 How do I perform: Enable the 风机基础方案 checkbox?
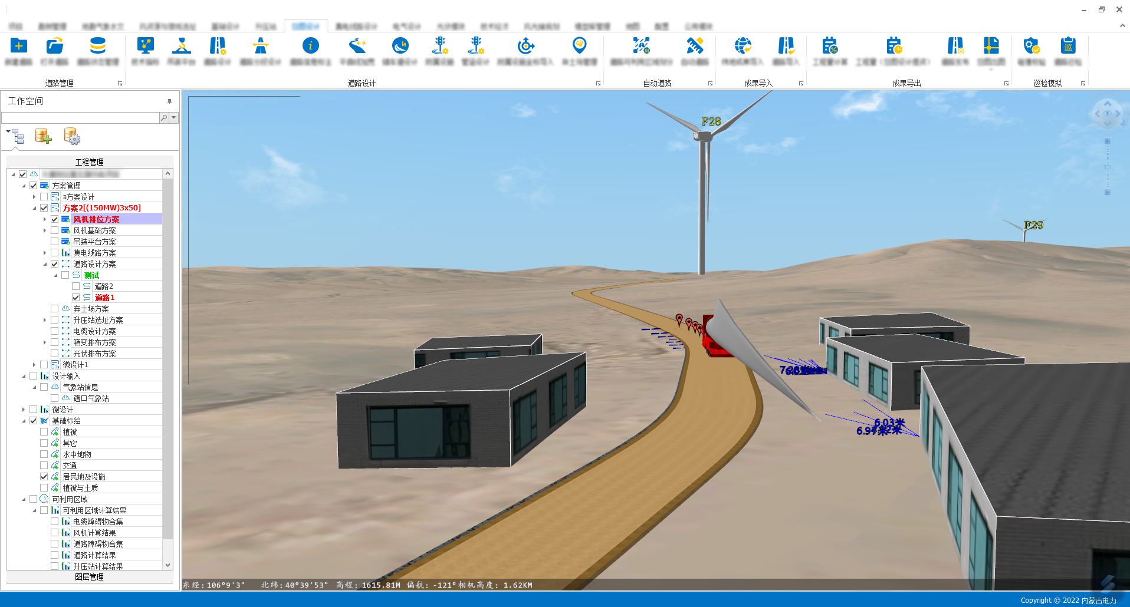click(55, 230)
